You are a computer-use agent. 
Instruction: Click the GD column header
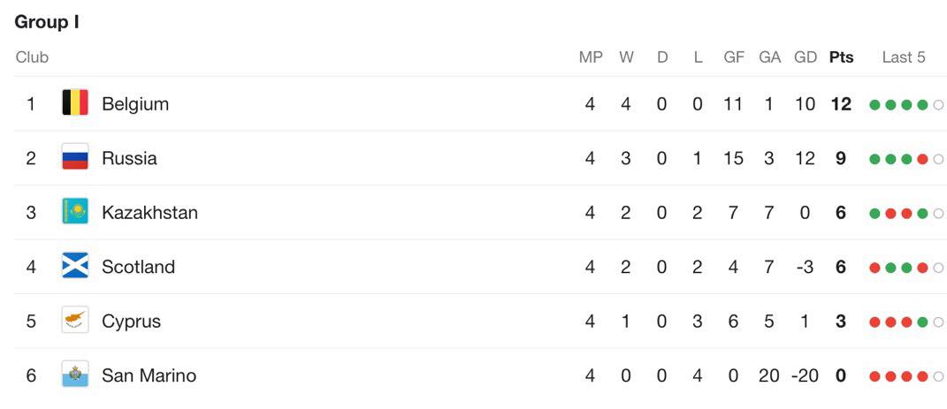tap(806, 57)
